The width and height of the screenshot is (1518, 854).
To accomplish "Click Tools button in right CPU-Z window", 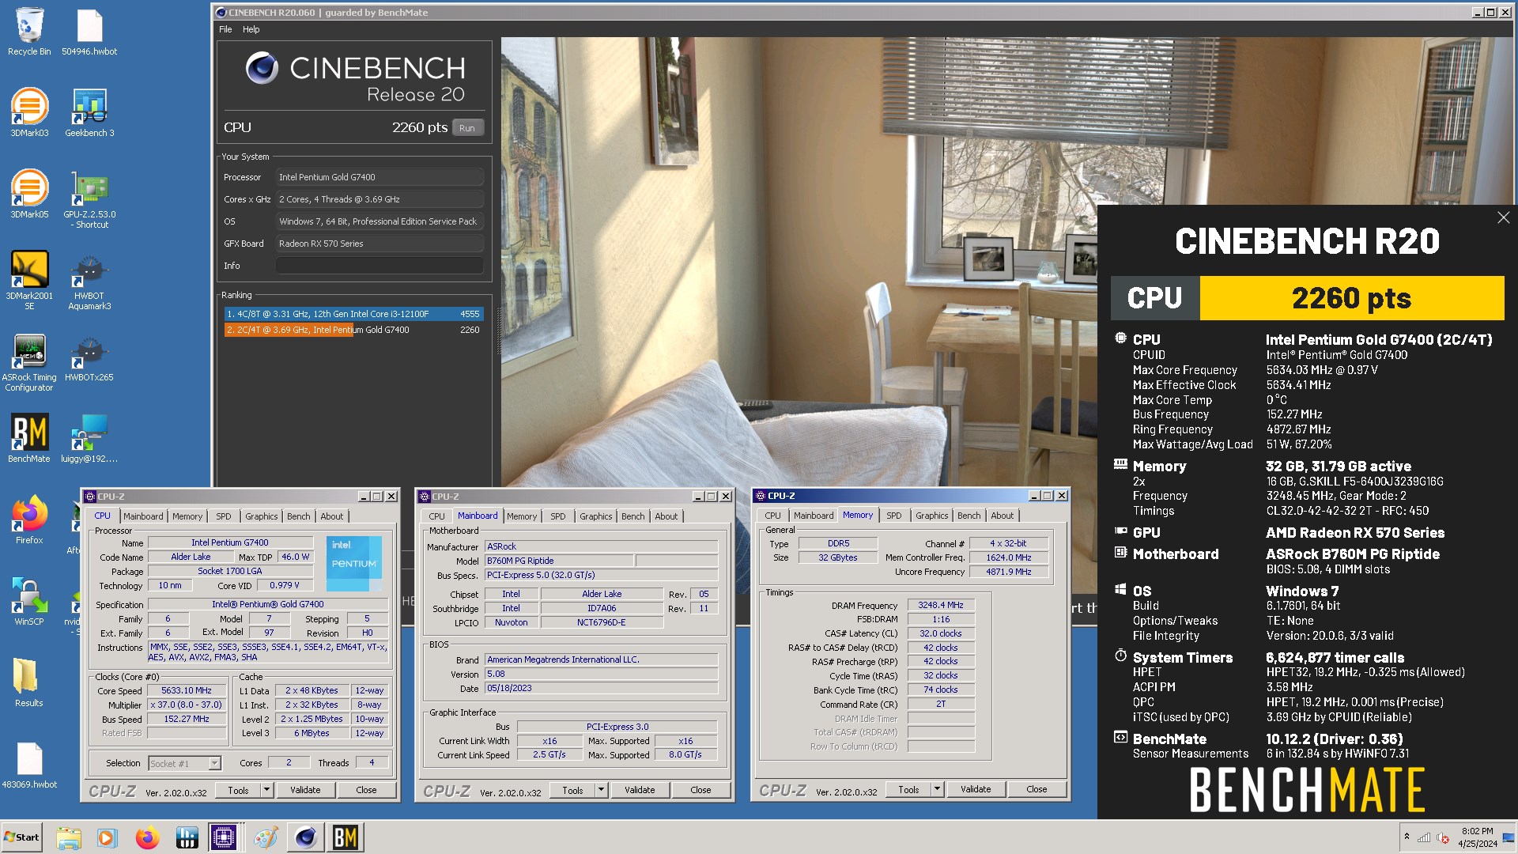I will (908, 789).
